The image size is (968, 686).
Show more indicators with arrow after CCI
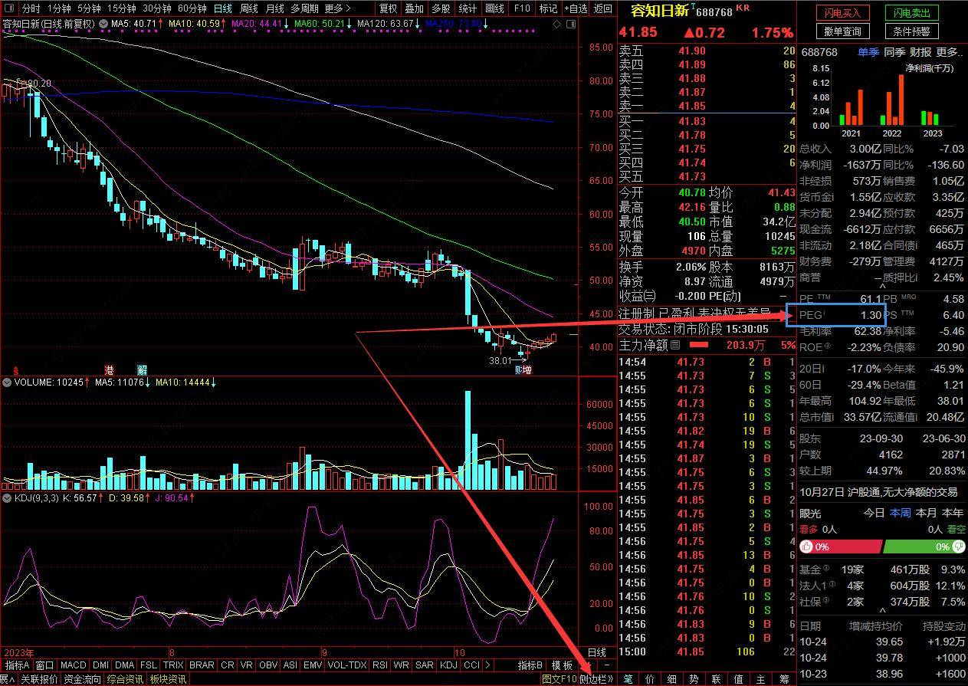click(487, 665)
